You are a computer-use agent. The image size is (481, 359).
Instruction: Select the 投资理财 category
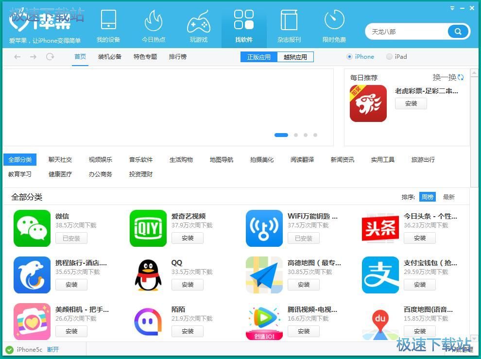click(x=141, y=174)
